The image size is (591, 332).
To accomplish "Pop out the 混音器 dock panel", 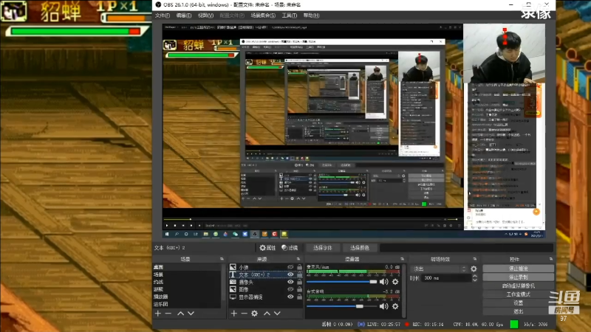I will pyautogui.click(x=402, y=259).
